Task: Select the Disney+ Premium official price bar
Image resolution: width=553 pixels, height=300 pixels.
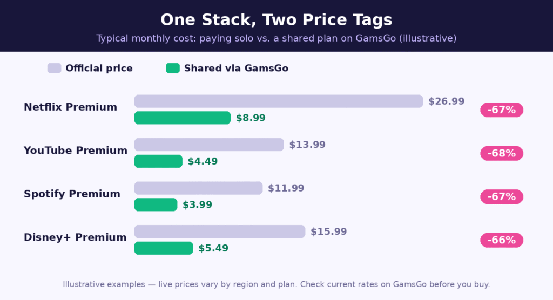Action: [x=220, y=231]
